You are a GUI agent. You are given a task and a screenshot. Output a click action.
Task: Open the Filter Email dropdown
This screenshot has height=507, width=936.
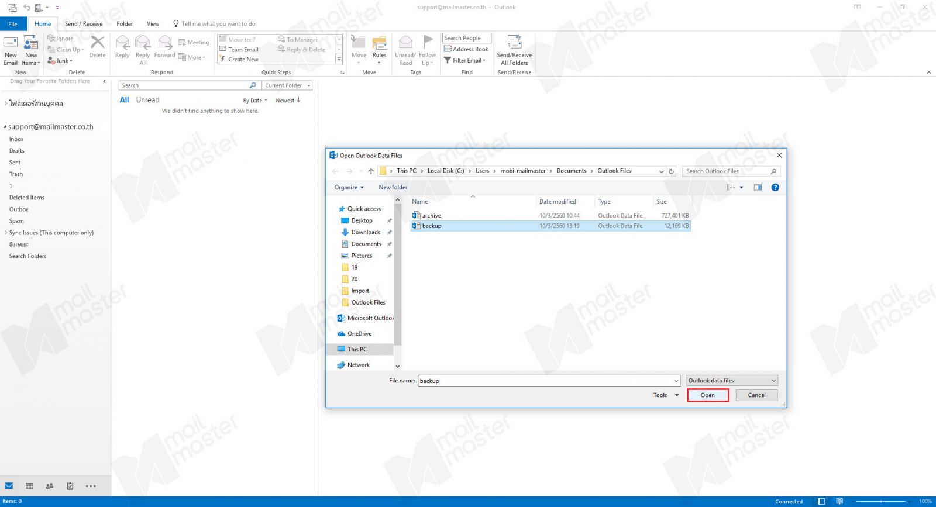click(465, 60)
